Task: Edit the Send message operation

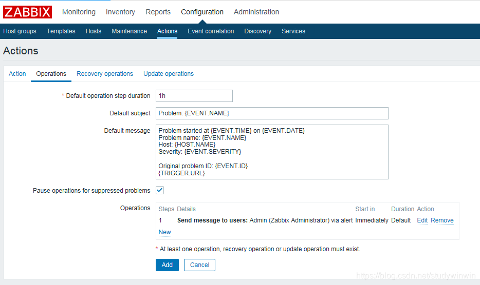Action: click(x=422, y=220)
